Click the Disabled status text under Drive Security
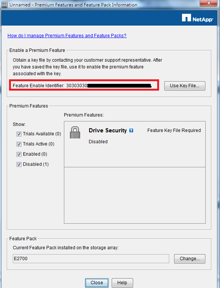Screen dimensions: 220x288 [x=98, y=142]
